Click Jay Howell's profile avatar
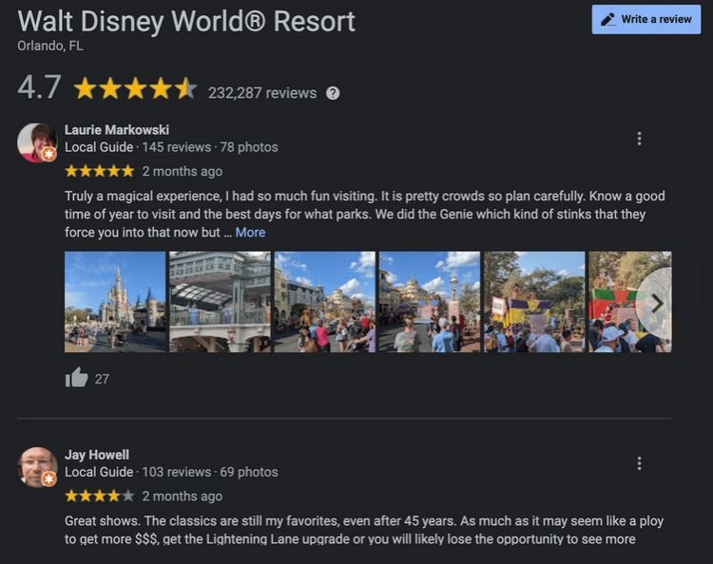Screen dimensions: 713x564 [37, 467]
